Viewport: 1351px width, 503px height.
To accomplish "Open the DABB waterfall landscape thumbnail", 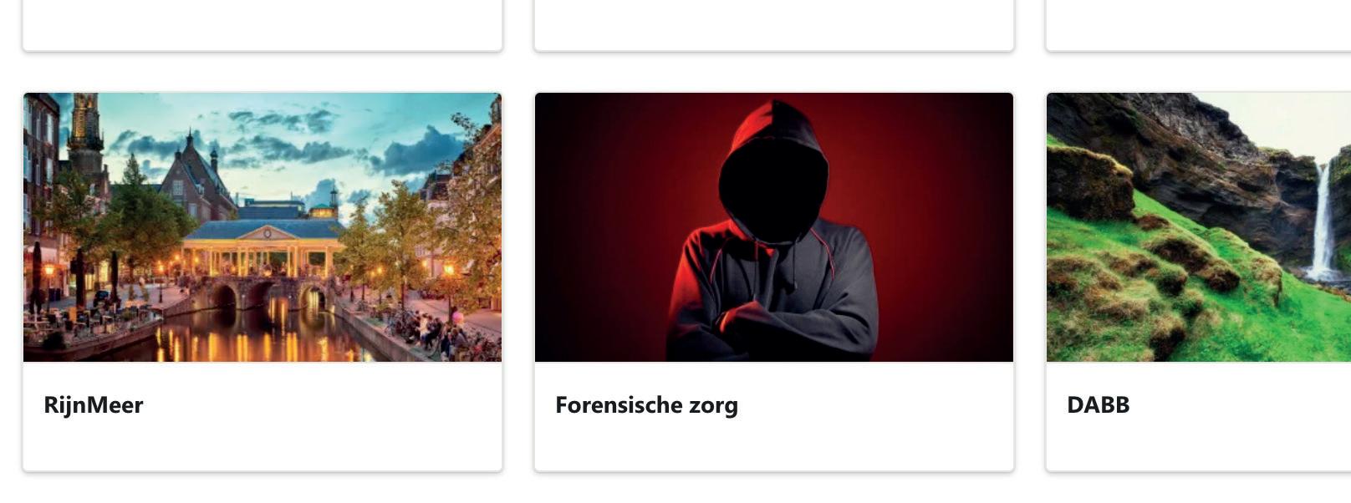I will click(x=1199, y=227).
